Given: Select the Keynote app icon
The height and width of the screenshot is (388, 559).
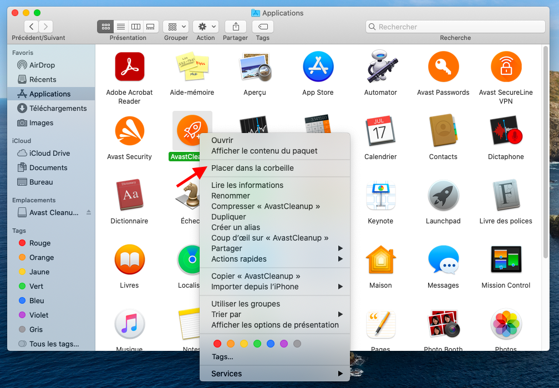Looking at the screenshot, I should (x=380, y=196).
